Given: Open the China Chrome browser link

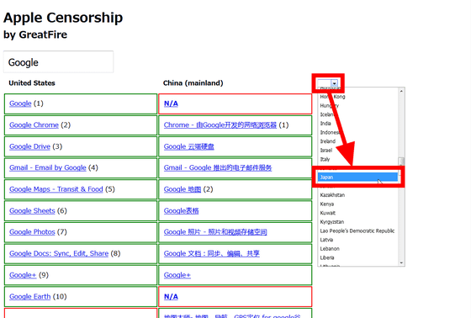Looking at the screenshot, I should coord(220,125).
